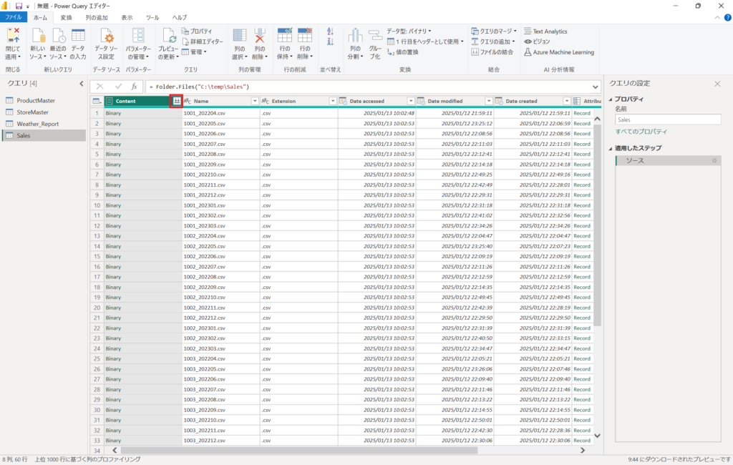
Task: Open gear settings for ソース step
Action: point(714,160)
